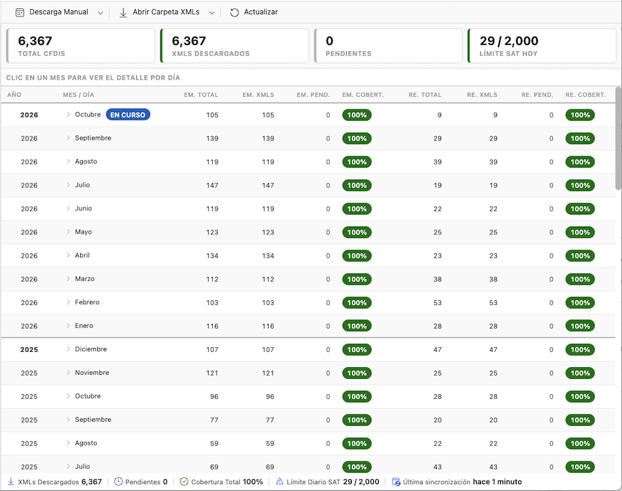
Task: Expand the Noviembre 2025 row chevron
Action: tap(68, 372)
